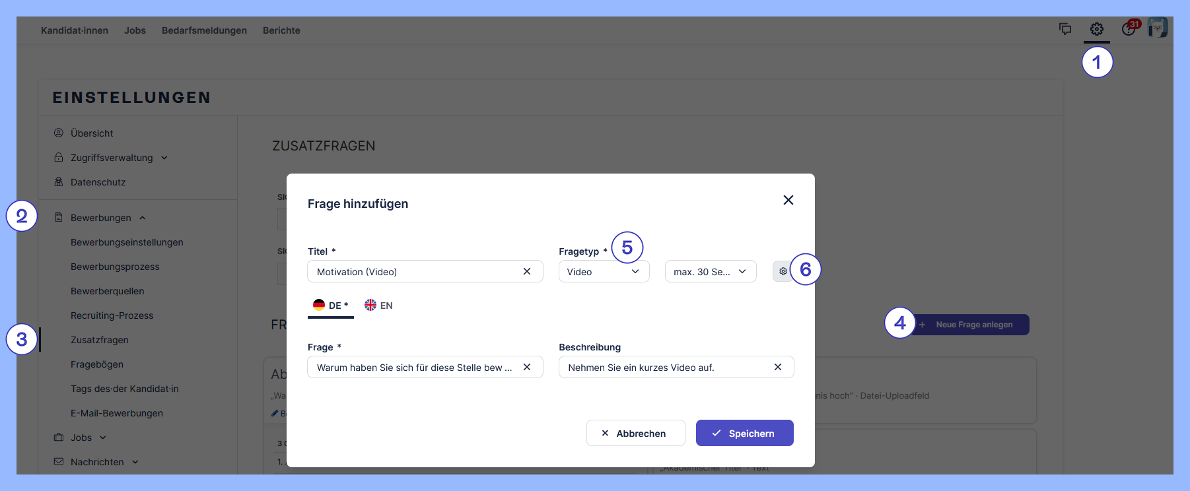Clear the Titel field text

pos(526,271)
